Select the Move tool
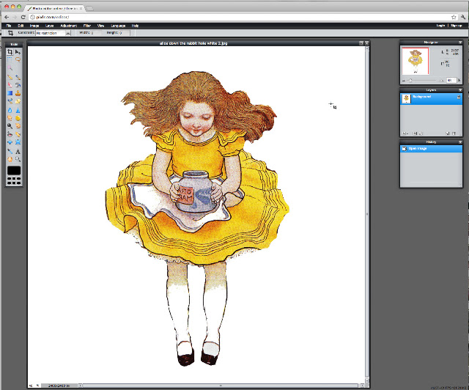 pos(18,52)
